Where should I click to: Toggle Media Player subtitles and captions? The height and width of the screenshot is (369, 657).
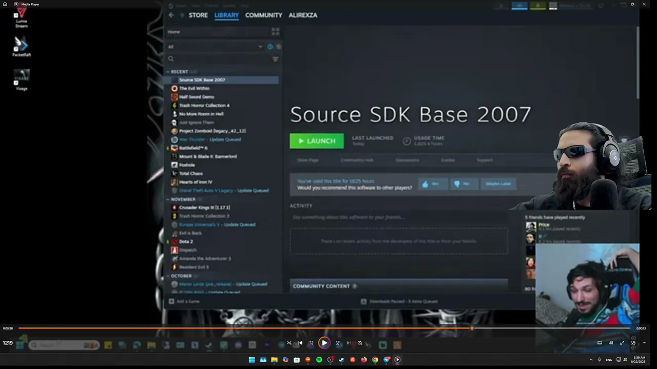pyautogui.click(x=600, y=343)
